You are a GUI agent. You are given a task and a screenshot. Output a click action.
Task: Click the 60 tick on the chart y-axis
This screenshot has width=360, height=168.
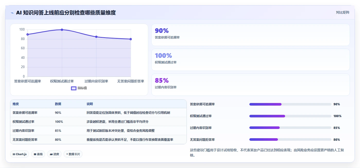23,48
